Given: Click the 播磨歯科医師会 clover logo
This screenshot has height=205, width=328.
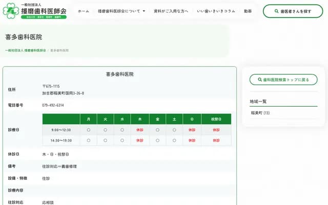Looking at the screenshot, I should pyautogui.click(x=11, y=11).
